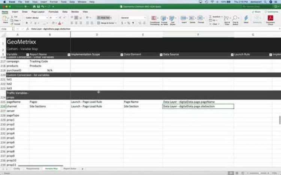This screenshot has height=175, width=281.
Task: Click the percent style icon
Action: coord(129,23)
